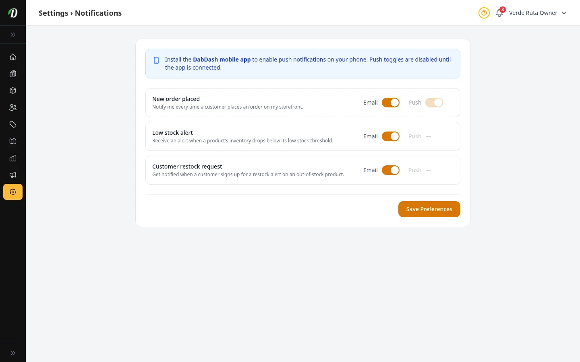Toggle Customer restock request email notifications
This screenshot has height=362, width=580.
click(x=391, y=170)
